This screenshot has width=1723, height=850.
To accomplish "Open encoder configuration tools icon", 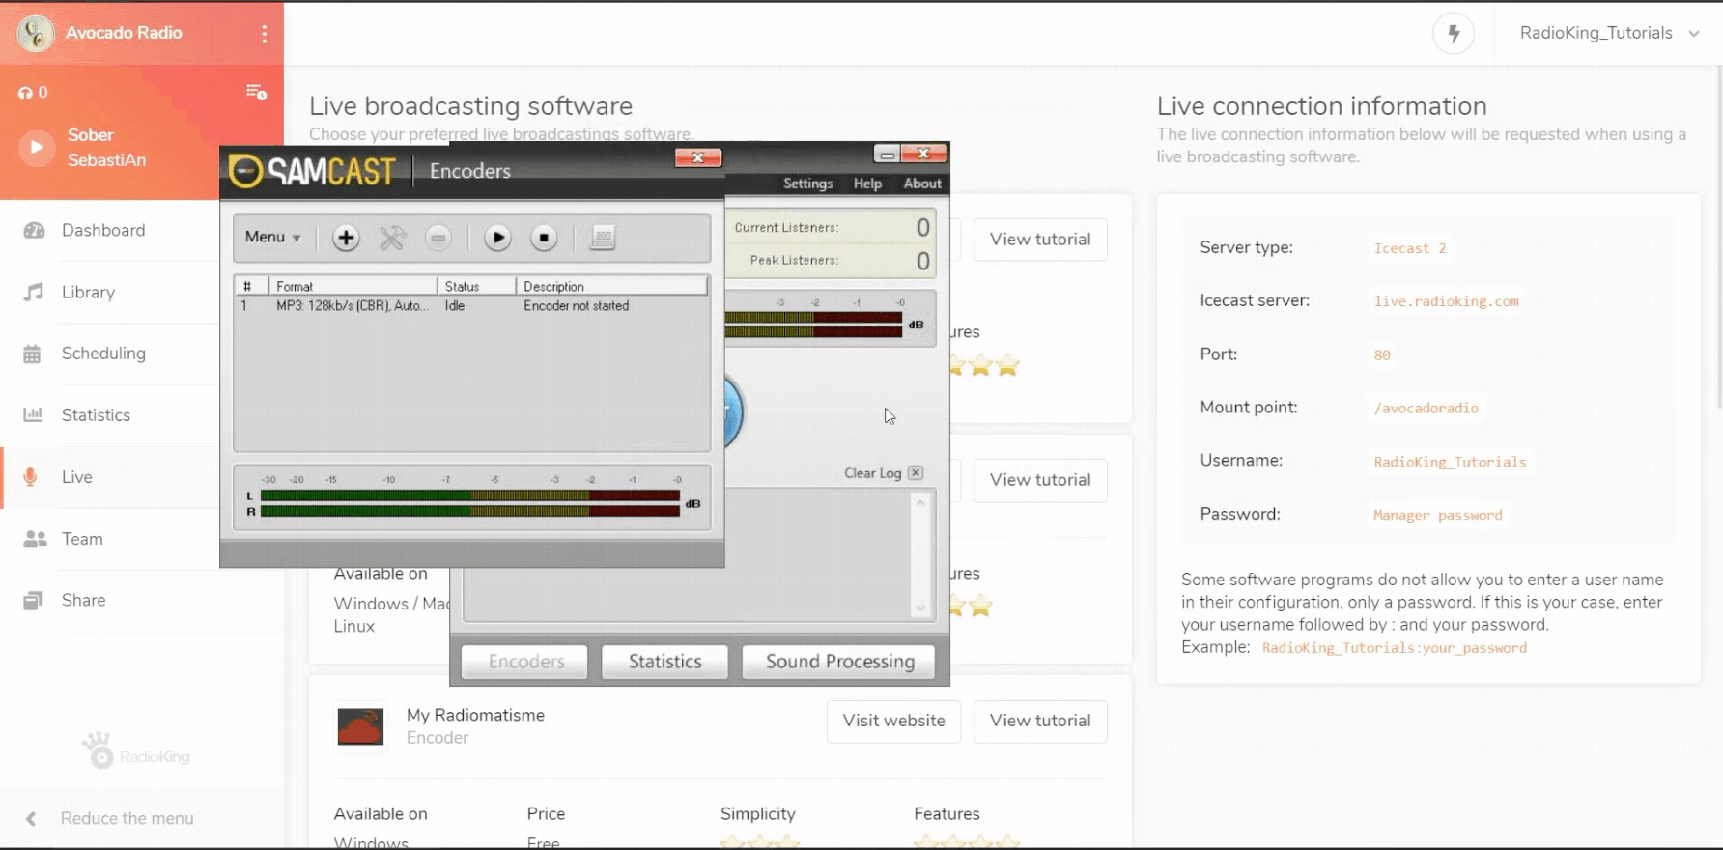I will pos(392,238).
